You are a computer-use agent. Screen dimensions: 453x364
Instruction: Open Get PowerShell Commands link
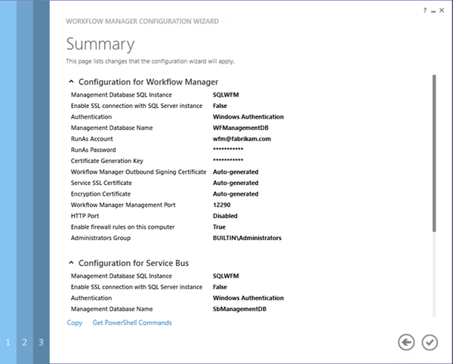[132, 322]
